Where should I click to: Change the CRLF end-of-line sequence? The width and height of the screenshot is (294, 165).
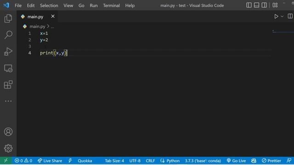point(150,160)
